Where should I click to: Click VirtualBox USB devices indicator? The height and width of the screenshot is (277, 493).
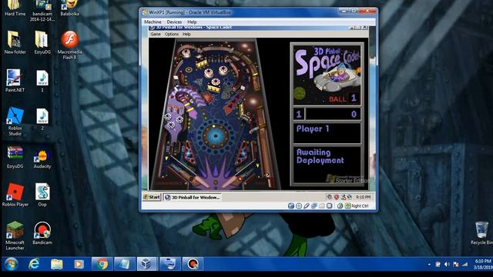click(307, 206)
